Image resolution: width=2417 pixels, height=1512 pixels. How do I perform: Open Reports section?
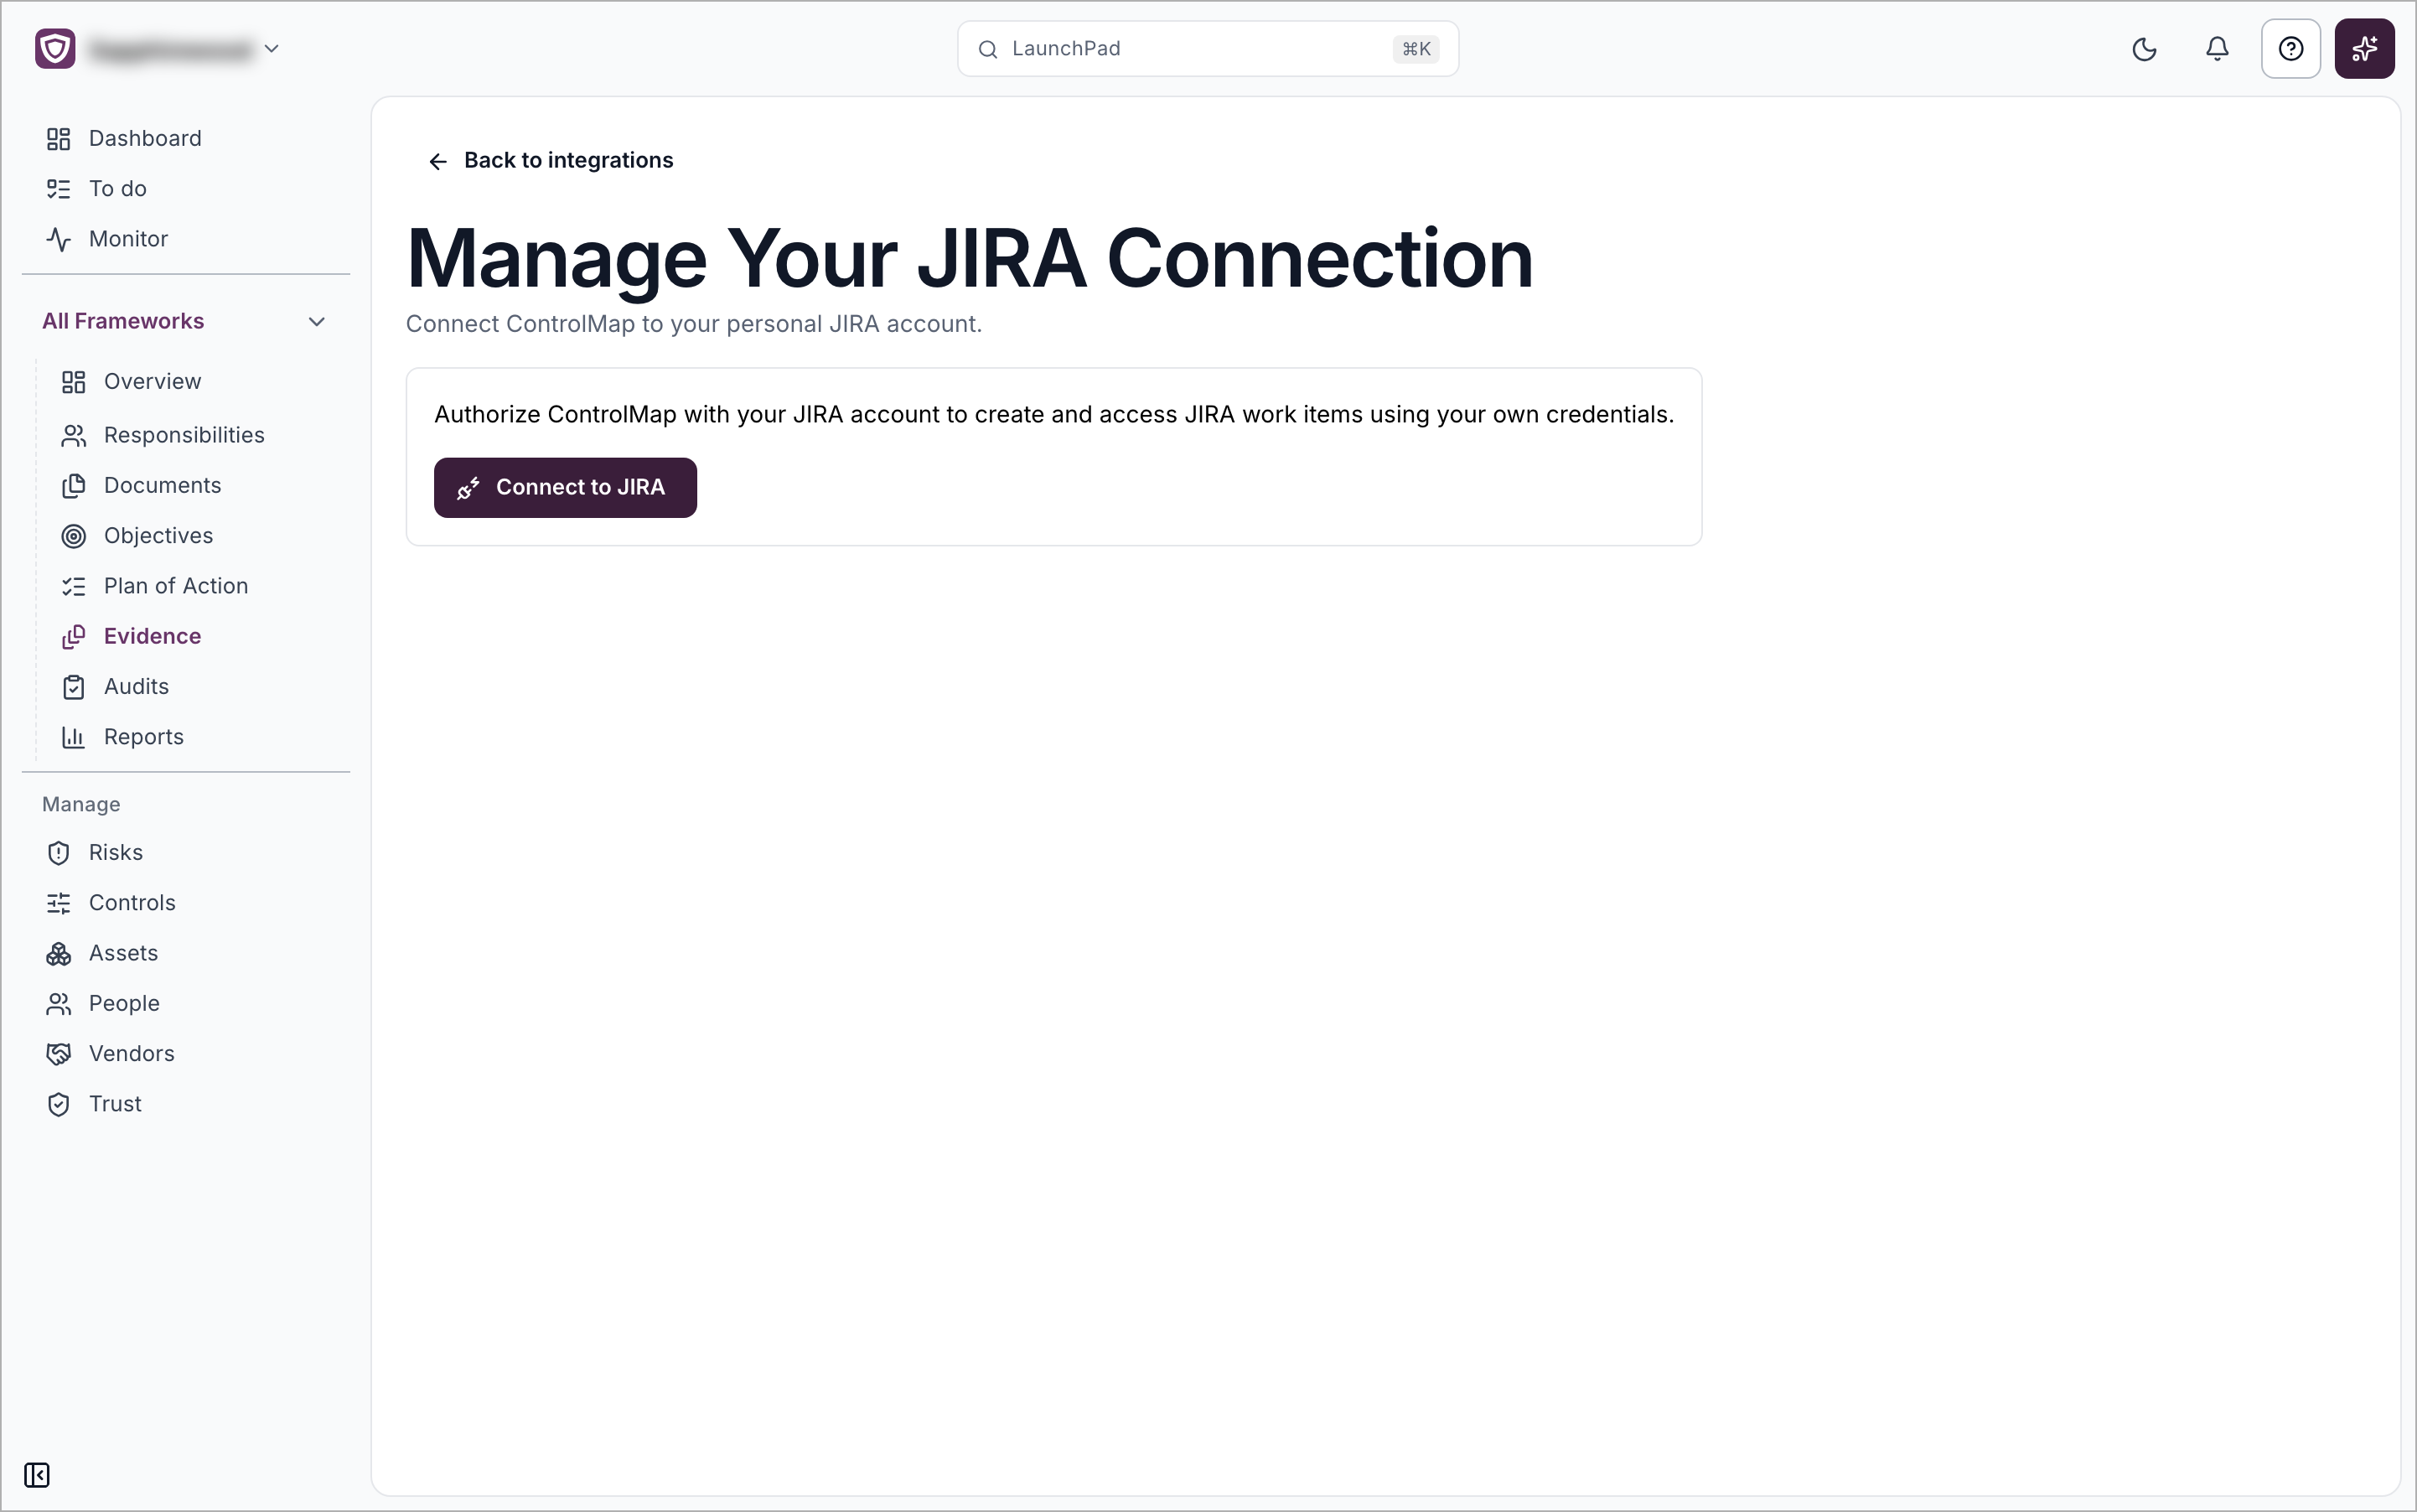coord(143,737)
